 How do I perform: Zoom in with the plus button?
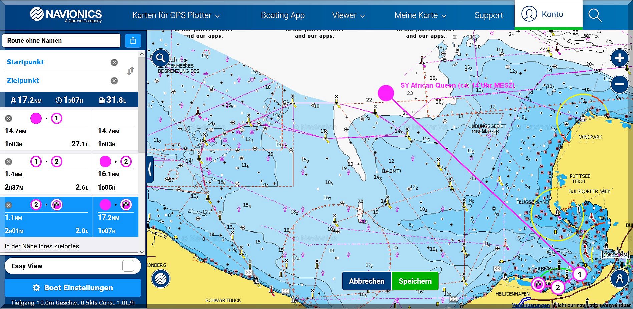[619, 58]
